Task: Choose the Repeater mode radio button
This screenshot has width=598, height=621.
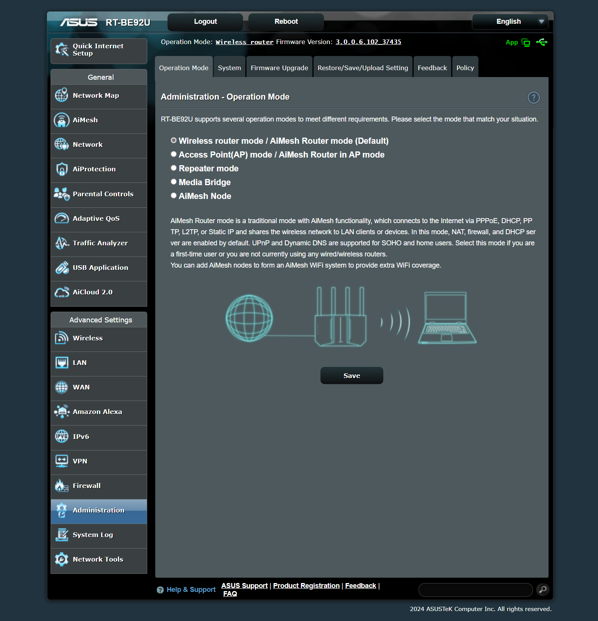Action: [x=174, y=168]
